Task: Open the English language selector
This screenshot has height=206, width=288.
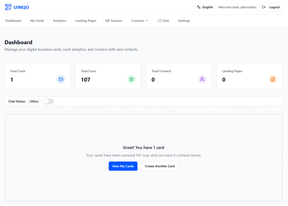Action: [207, 7]
